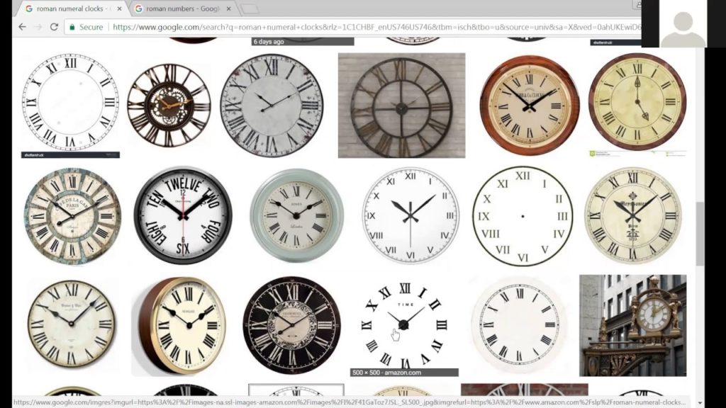The height and width of the screenshot is (408, 726).
Task: Open the ornate golden street clock photo
Action: [x=633, y=326]
